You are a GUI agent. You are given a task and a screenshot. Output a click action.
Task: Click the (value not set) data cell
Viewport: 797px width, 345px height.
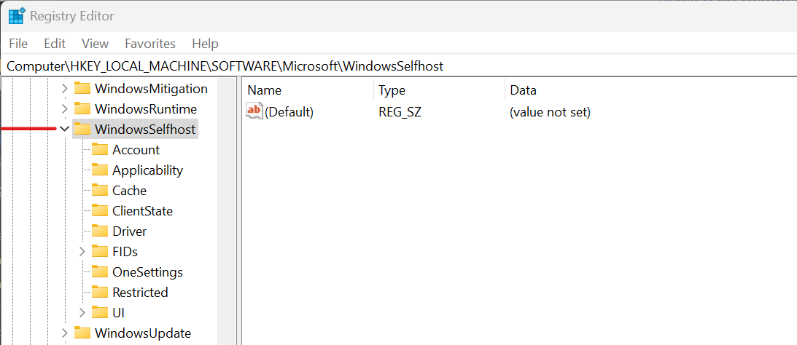pos(550,112)
